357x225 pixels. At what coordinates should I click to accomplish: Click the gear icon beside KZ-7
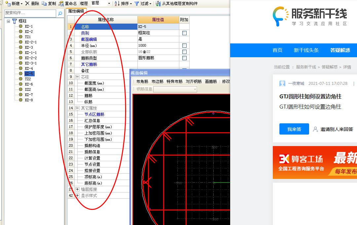tap(21, 95)
